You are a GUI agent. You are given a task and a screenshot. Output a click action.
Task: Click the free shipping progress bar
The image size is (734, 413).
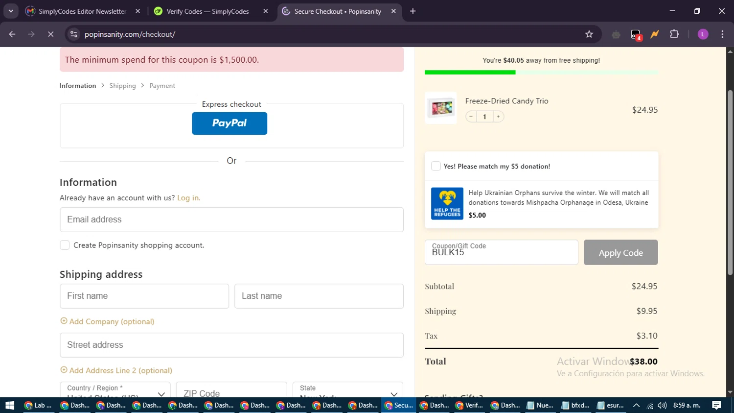(x=541, y=73)
